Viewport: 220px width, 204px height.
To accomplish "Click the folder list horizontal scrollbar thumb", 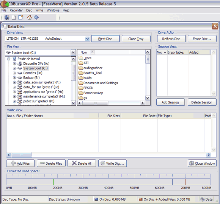I will pos(96,103).
